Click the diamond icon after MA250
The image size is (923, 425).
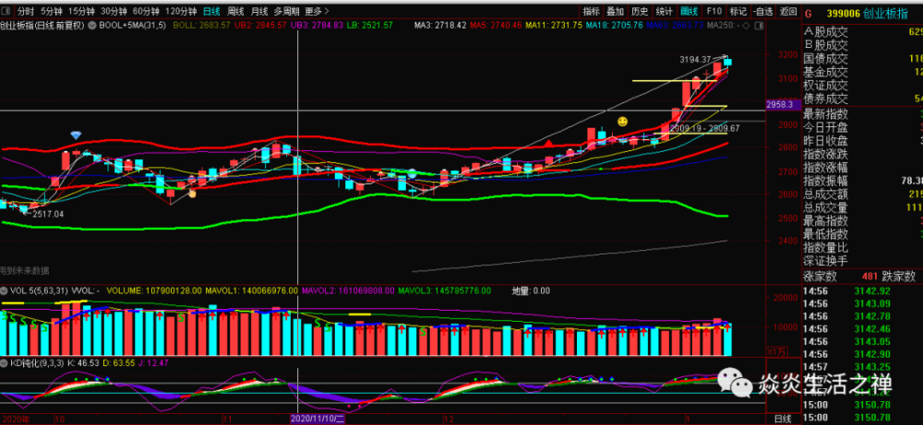click(747, 26)
